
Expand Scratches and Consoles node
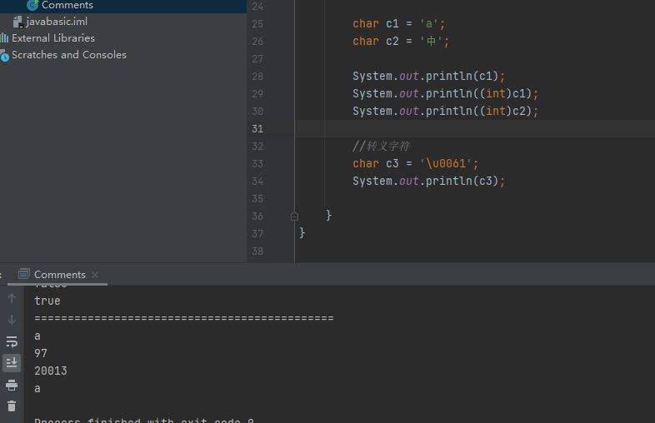click(x=68, y=55)
